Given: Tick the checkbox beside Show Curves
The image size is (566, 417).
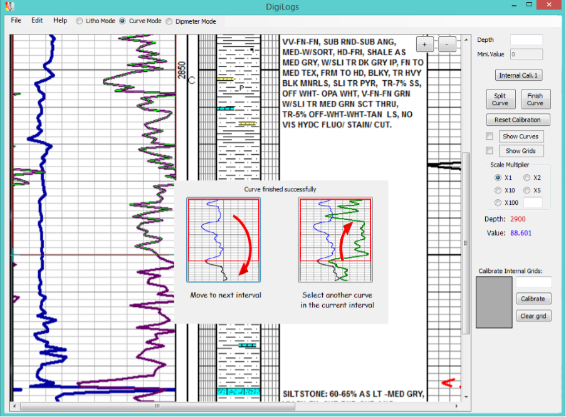Looking at the screenshot, I should tap(490, 136).
